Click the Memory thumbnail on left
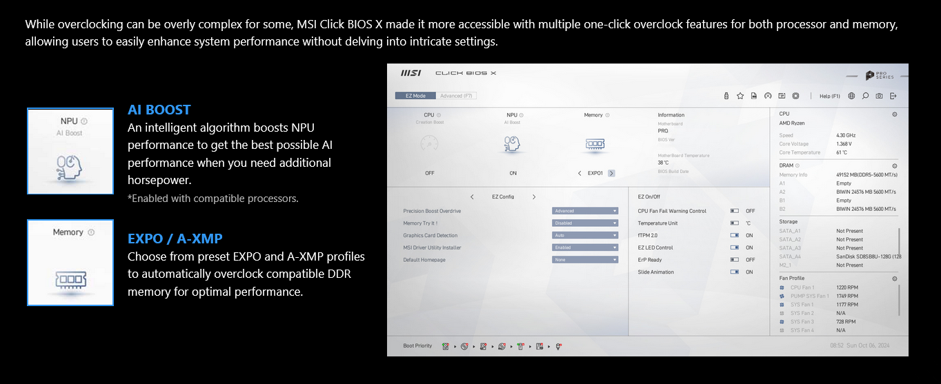Screen dimensions: 941x384 (x=70, y=263)
